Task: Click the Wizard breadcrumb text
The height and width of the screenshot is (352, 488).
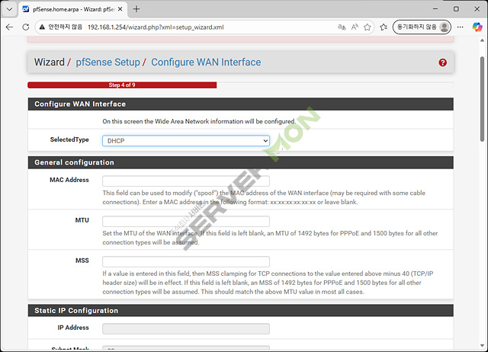Action: coord(49,62)
